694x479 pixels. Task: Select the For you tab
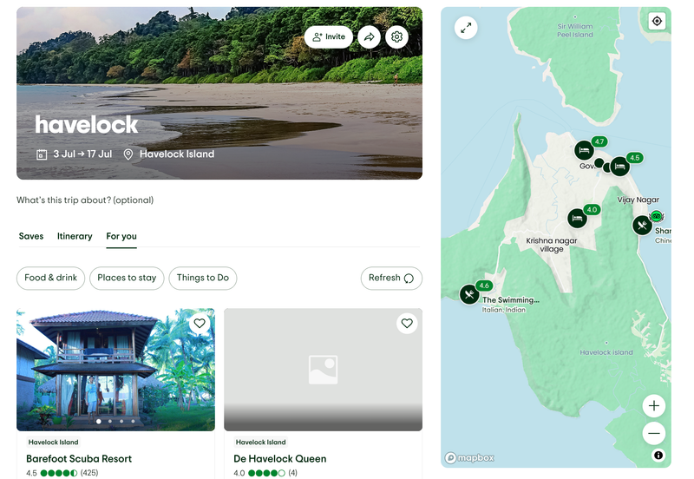tap(121, 236)
